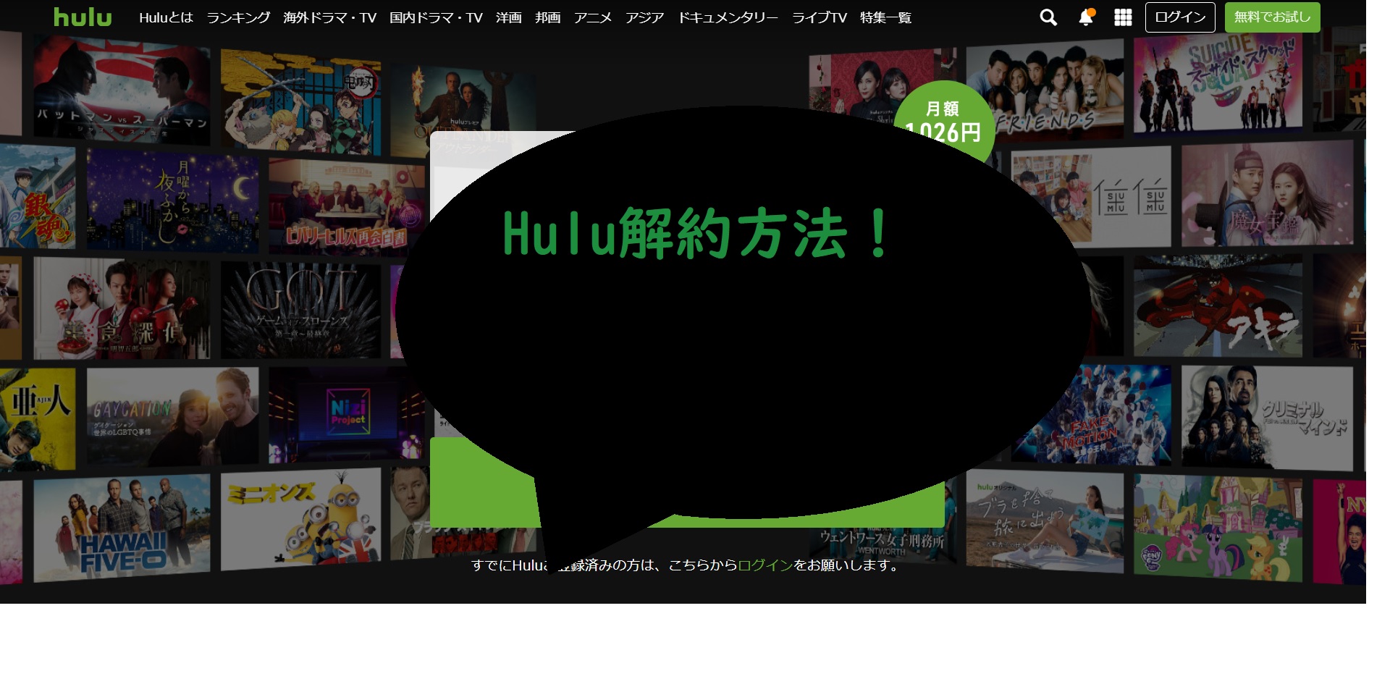The image size is (1390, 679).
Task: Open the 月曜から夜ふかし thumbnail
Action: (x=172, y=201)
